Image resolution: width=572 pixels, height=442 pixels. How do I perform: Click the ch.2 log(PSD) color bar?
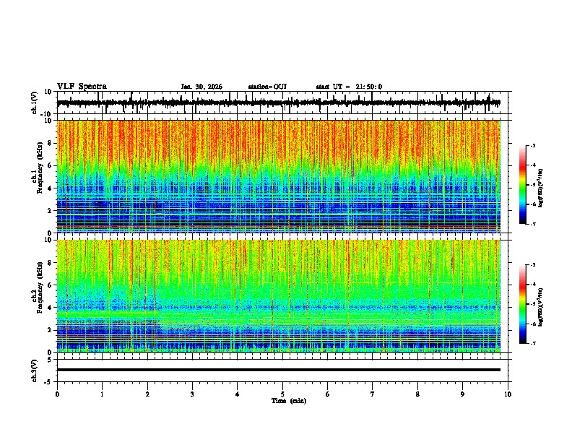tap(523, 304)
